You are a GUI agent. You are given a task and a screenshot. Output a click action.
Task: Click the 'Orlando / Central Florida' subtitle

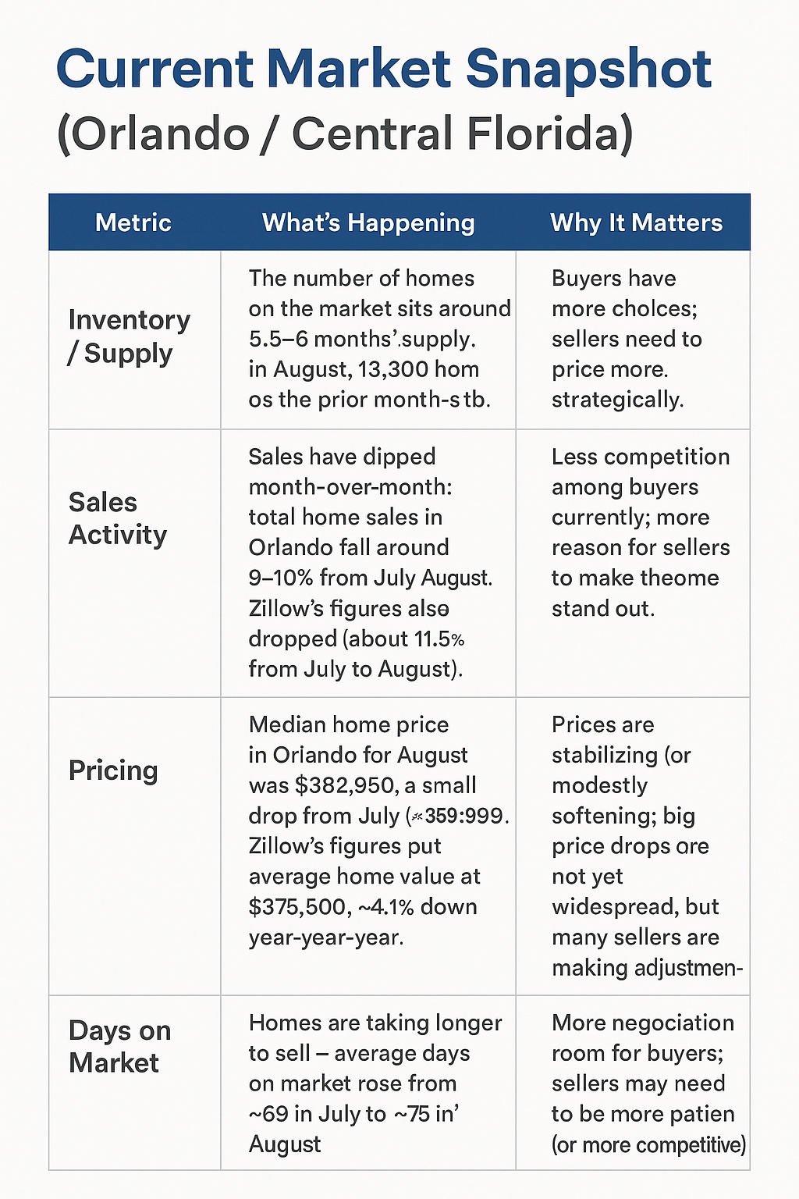[345, 133]
